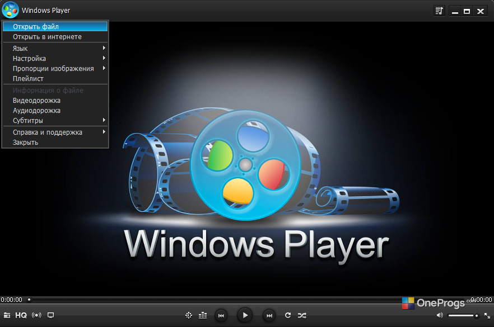This screenshot has width=494, height=327.
Task: Click the monitor display icon
Action: (50, 315)
